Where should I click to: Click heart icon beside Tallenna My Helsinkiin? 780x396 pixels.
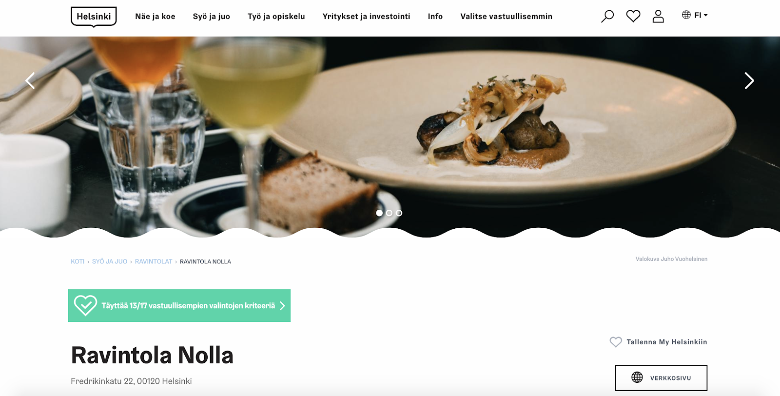click(616, 342)
